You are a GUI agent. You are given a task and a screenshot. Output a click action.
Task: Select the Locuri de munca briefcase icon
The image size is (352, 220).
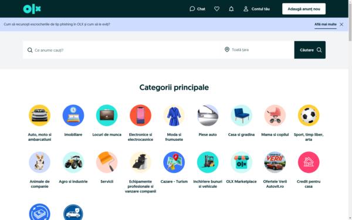click(107, 116)
